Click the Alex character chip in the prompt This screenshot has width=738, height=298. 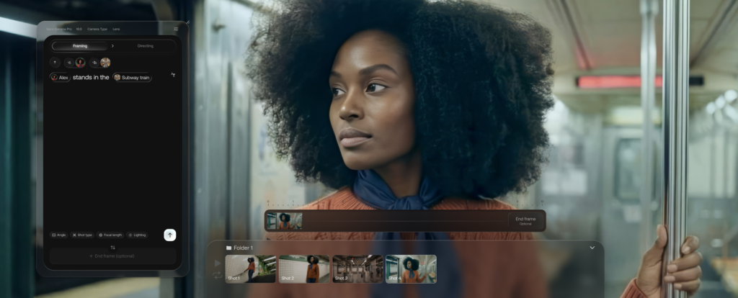[60, 78]
